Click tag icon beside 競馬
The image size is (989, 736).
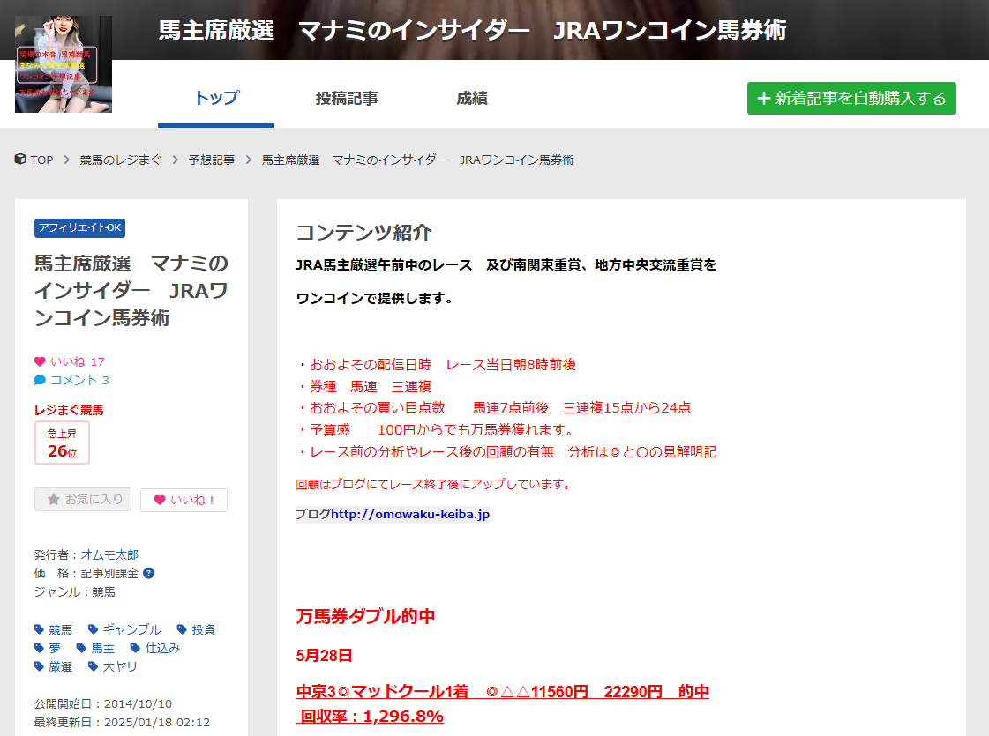click(x=39, y=629)
